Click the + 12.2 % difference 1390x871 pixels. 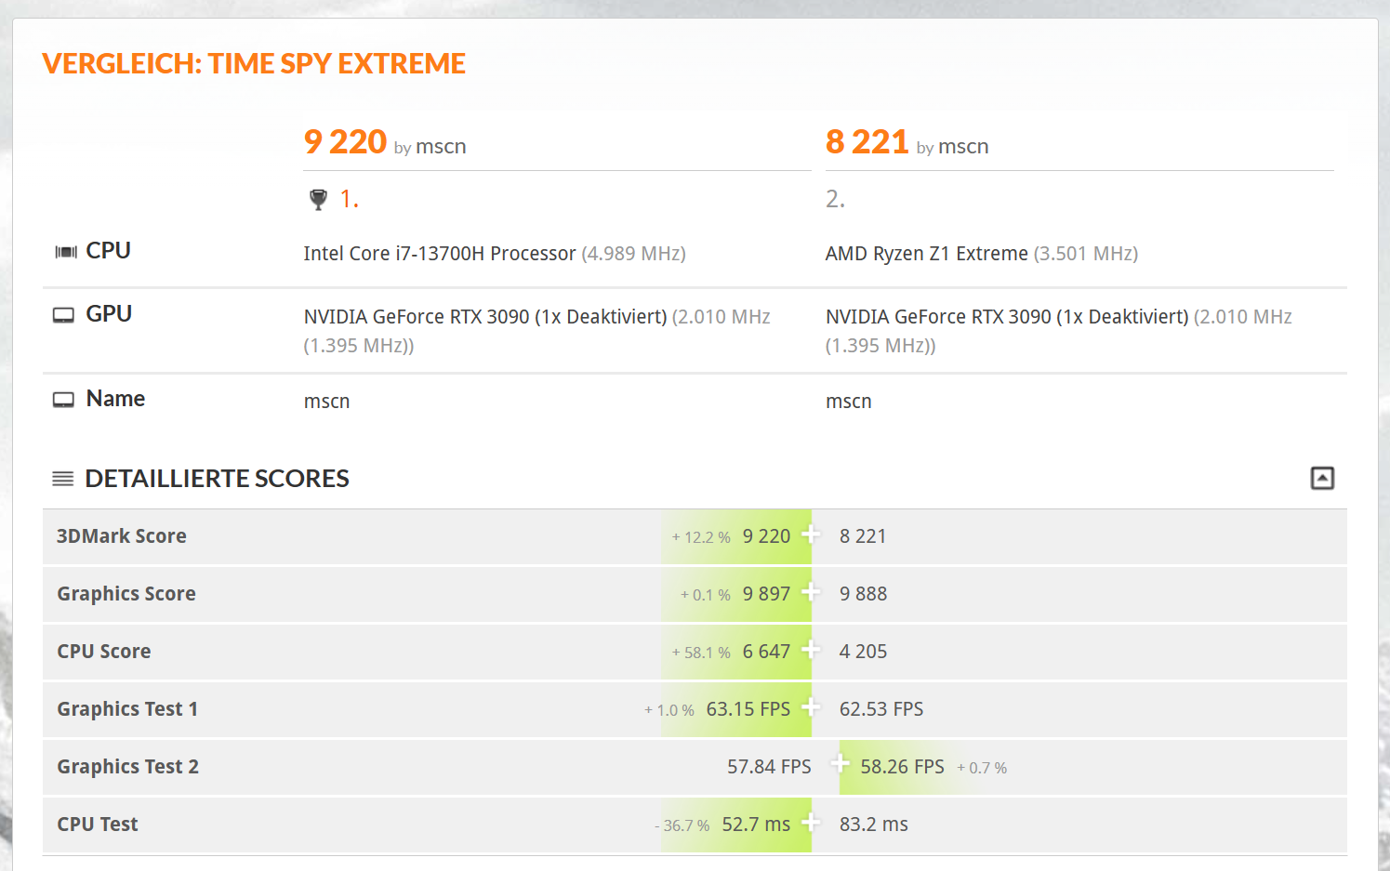[701, 537]
